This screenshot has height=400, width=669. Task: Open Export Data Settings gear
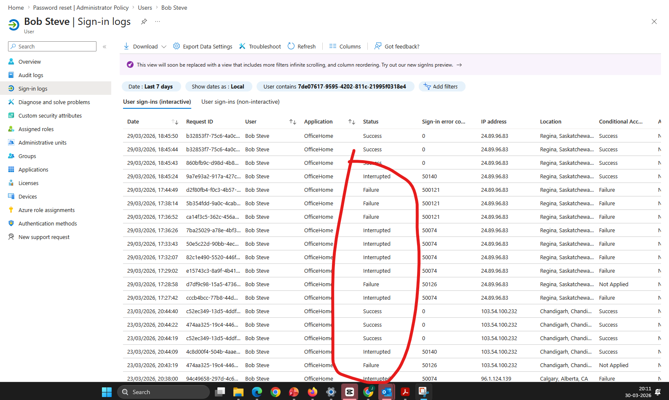[177, 46]
